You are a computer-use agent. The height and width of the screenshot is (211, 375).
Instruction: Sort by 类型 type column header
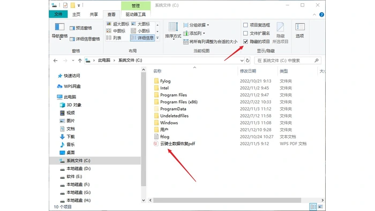pyautogui.click(x=284, y=71)
